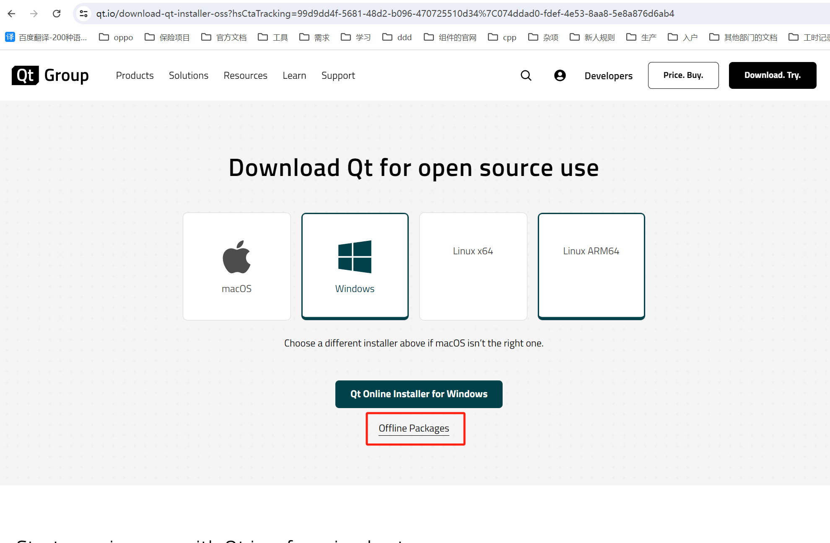Open the Learn menu
This screenshot has width=830, height=543.
294,75
